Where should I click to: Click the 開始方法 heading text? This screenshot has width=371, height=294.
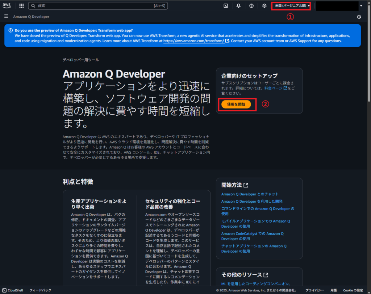[232, 185]
